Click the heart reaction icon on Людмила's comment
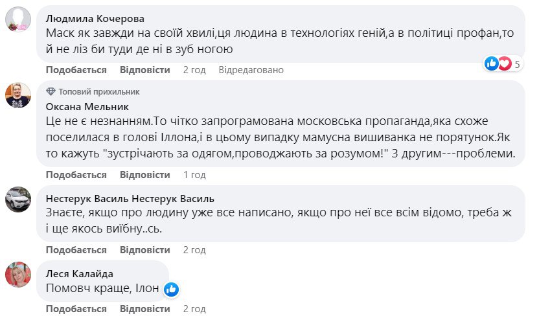This screenshot has width=539, height=318. click(503, 63)
